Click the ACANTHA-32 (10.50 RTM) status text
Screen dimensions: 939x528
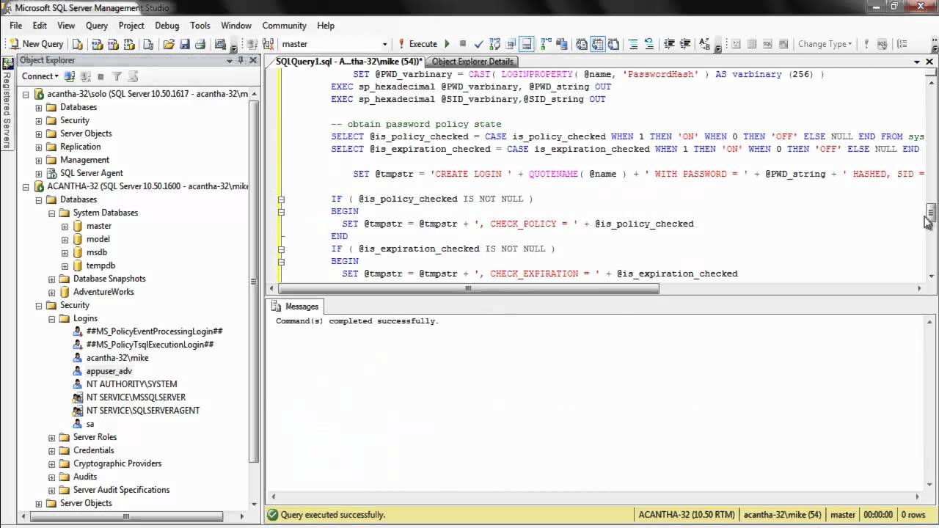(x=686, y=515)
